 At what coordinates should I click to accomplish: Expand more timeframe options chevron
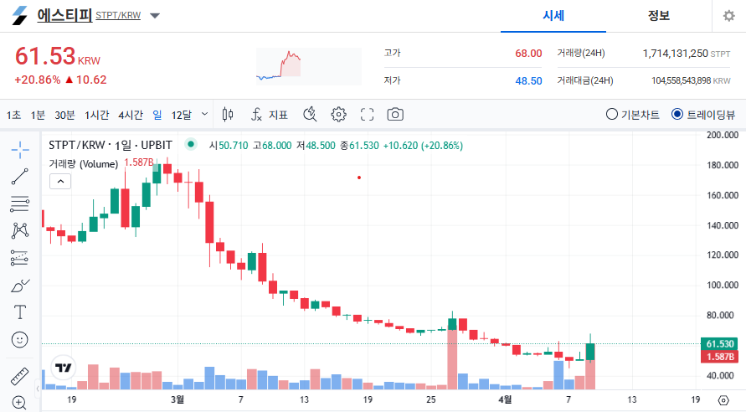coord(204,114)
